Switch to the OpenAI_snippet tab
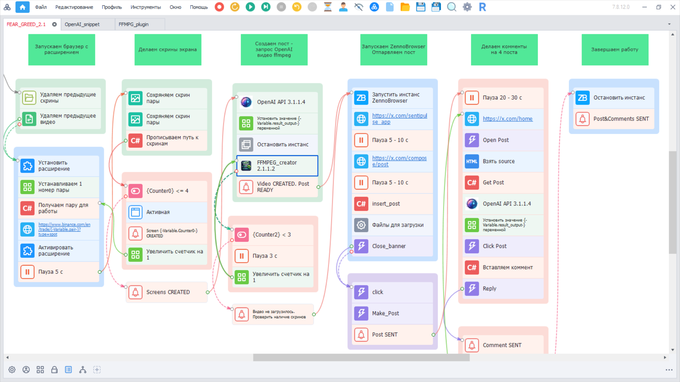This screenshot has height=382, width=680. pyautogui.click(x=82, y=24)
